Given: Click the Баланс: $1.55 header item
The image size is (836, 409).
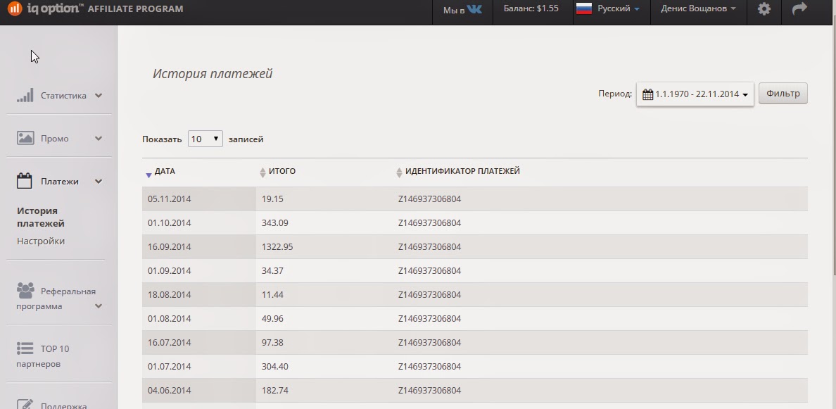Looking at the screenshot, I should (531, 8).
